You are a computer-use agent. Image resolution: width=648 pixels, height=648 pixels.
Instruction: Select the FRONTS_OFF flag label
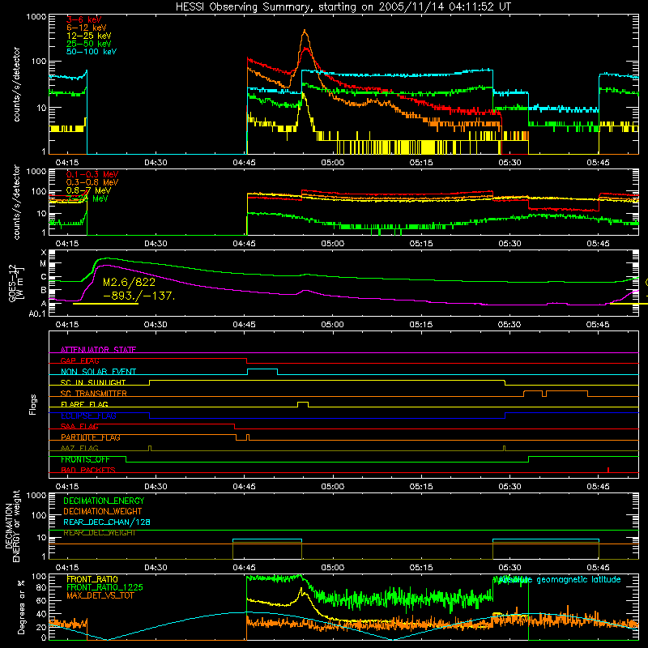tap(85, 459)
